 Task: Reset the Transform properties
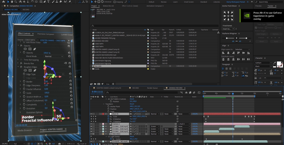coord(132,104)
